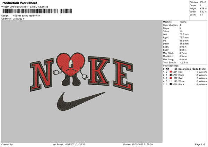Click the Right value 73.7 mm
Image resolution: width=208 pixels, height=147 pixels.
(184, 37)
